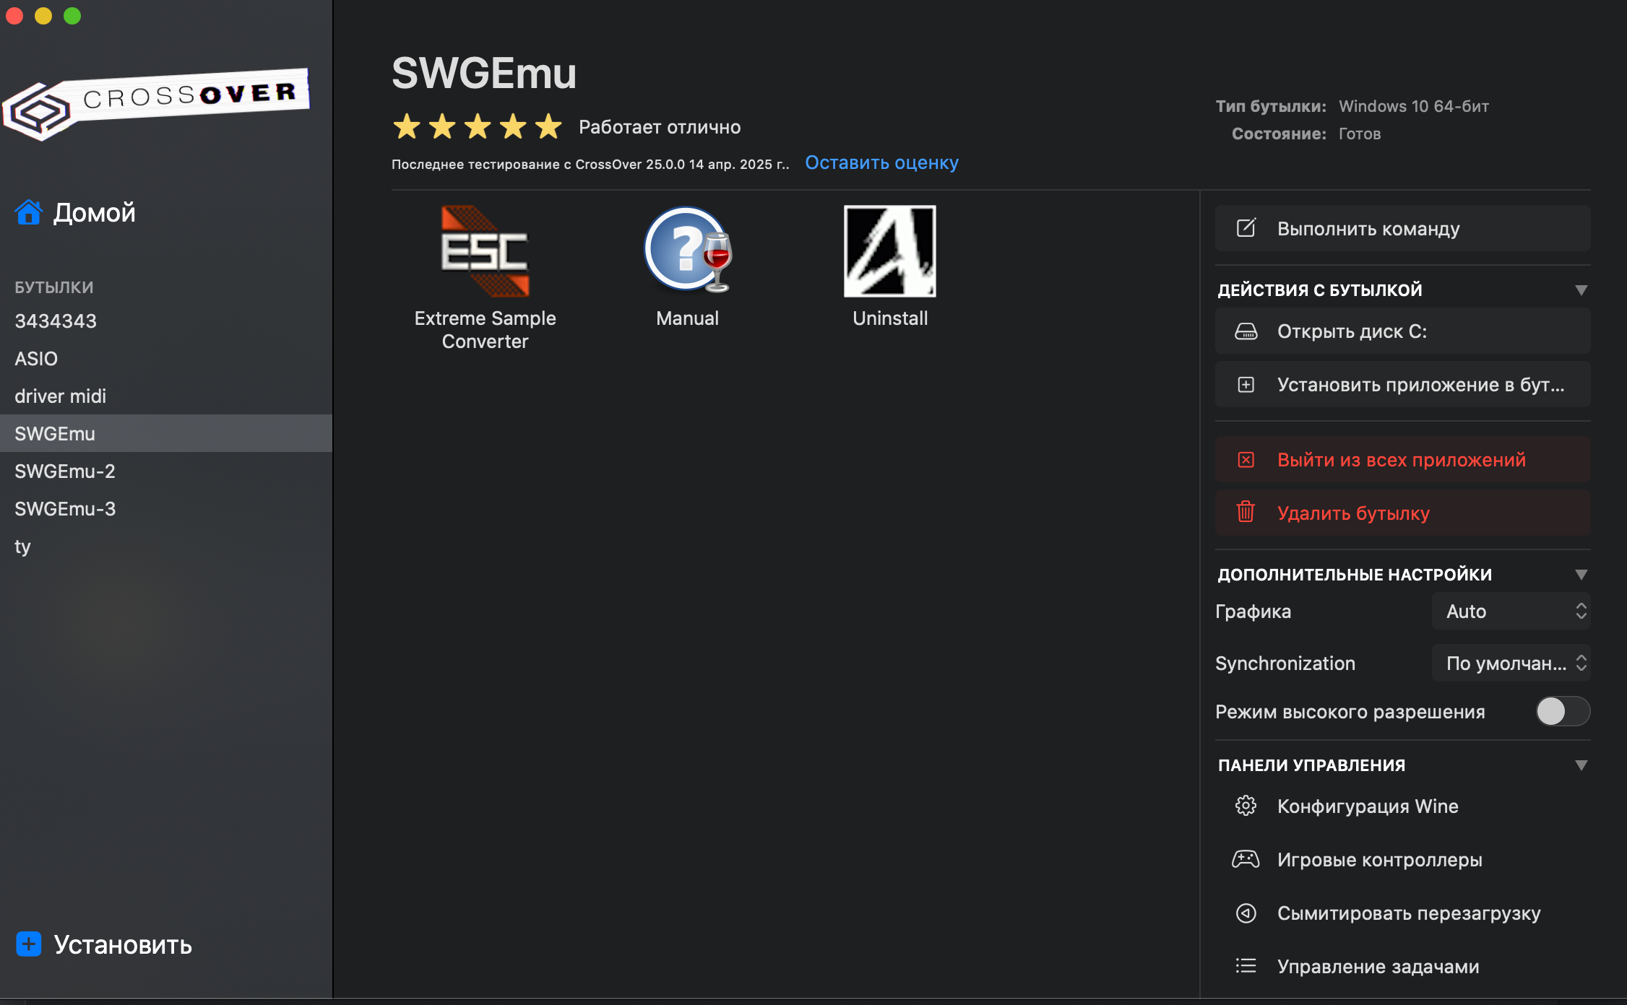The height and width of the screenshot is (1005, 1627).
Task: Open Game Controllers gamepad icon
Action: 1246,859
